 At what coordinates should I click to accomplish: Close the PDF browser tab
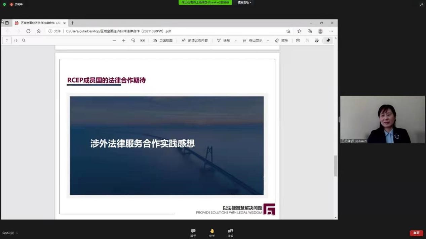(x=65, y=23)
